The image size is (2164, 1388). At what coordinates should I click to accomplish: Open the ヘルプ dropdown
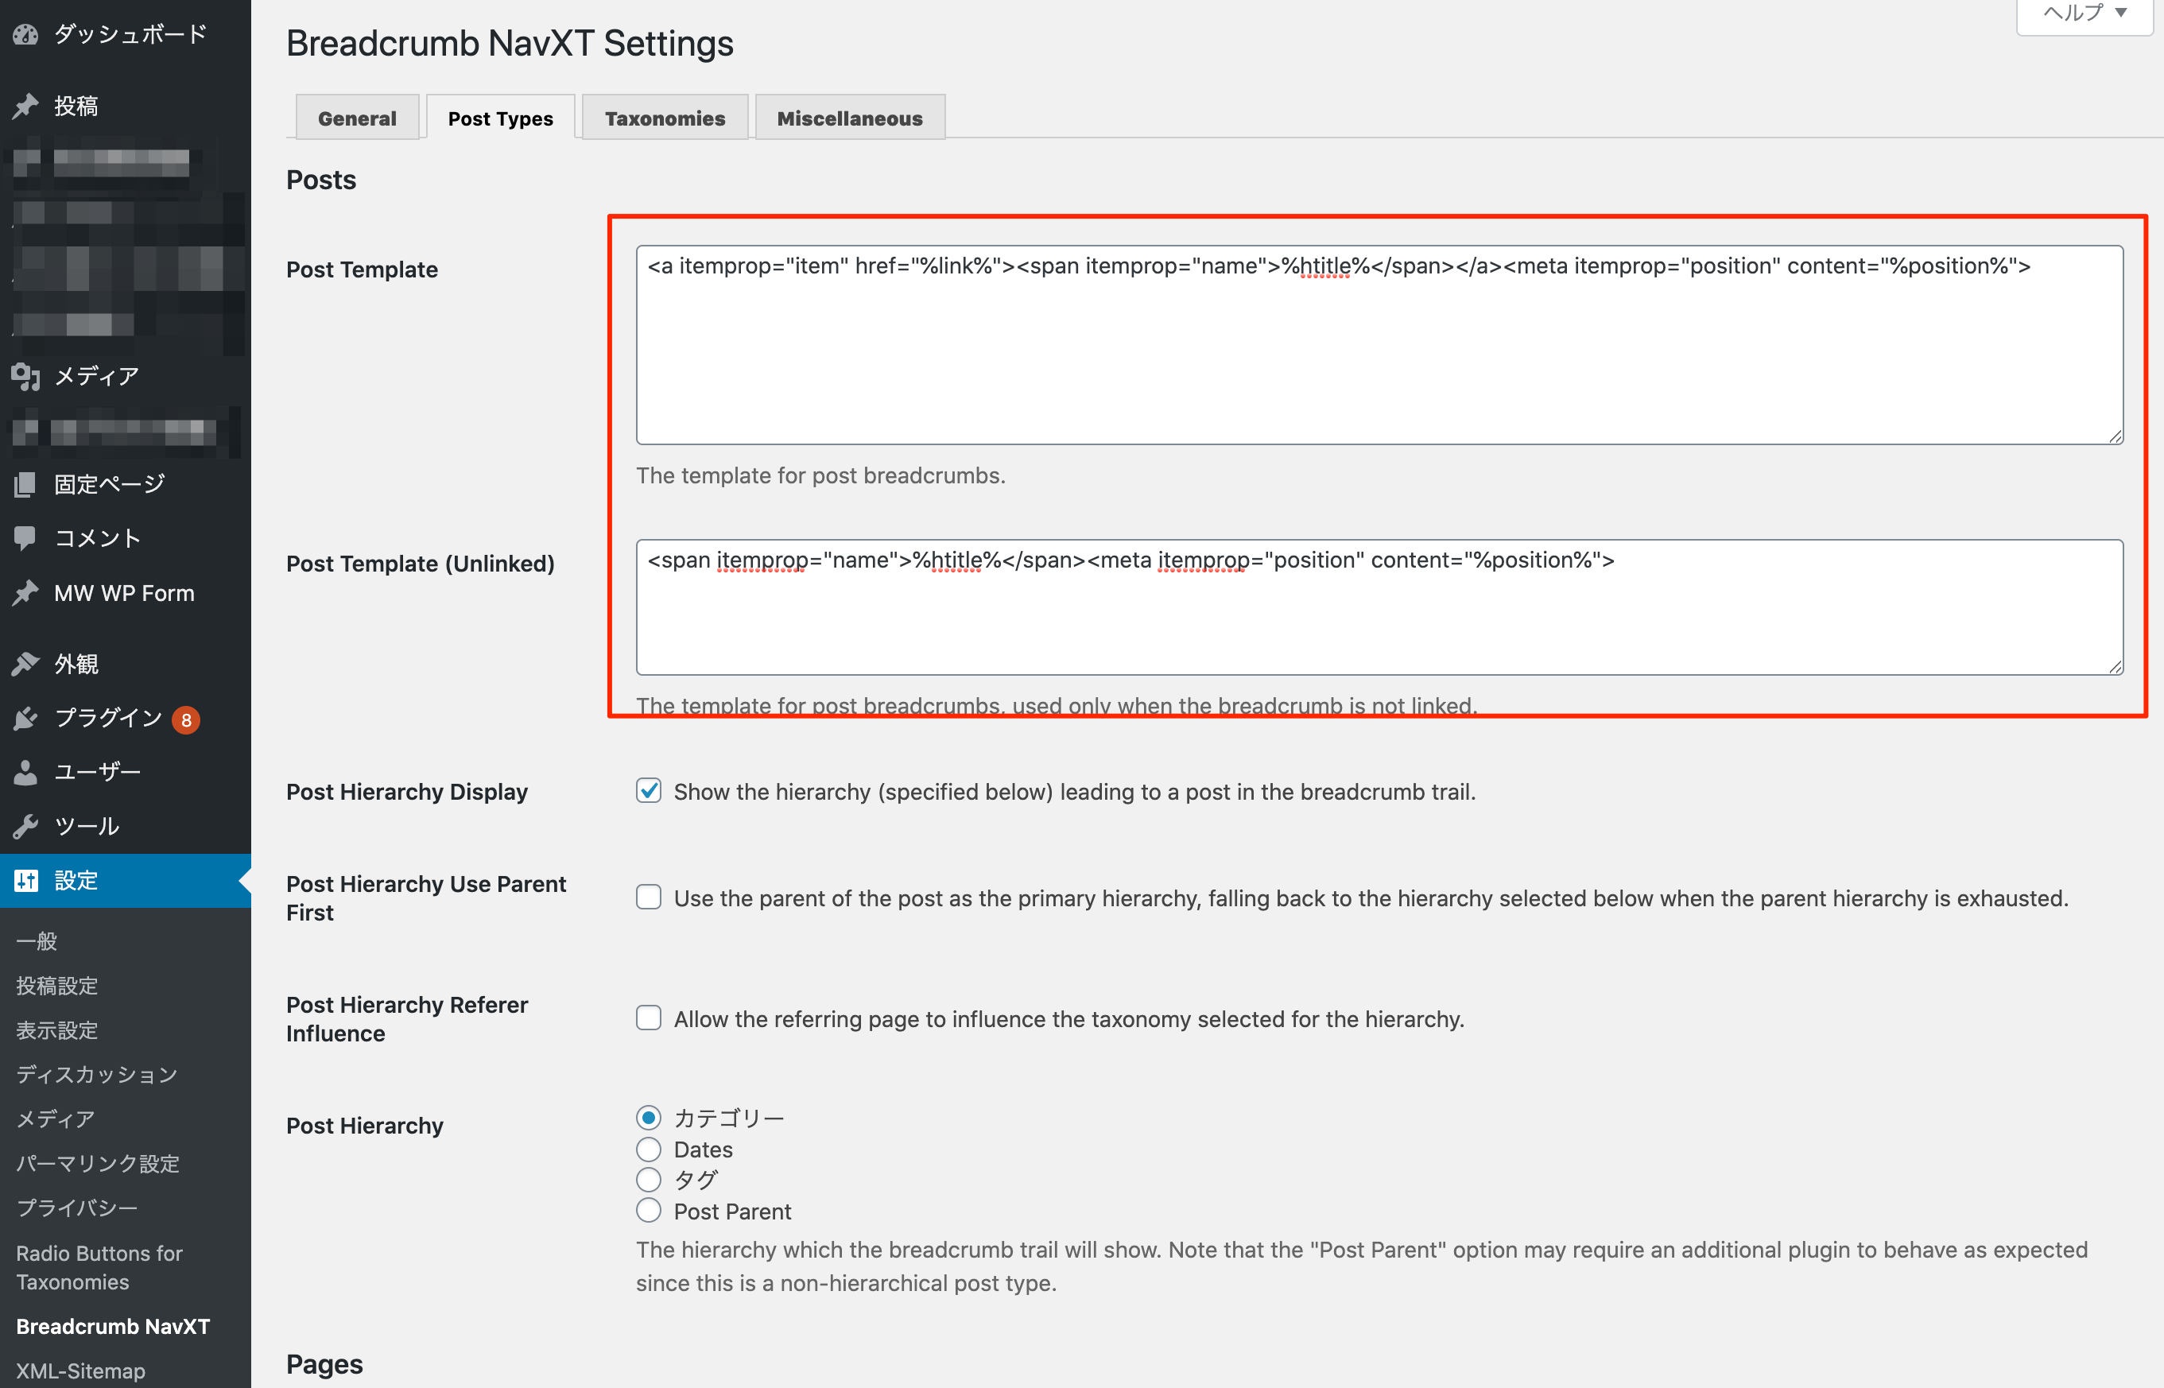coord(2084,14)
